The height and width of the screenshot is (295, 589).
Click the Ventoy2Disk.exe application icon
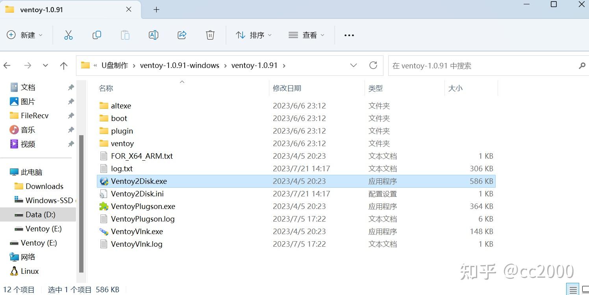coord(104,181)
